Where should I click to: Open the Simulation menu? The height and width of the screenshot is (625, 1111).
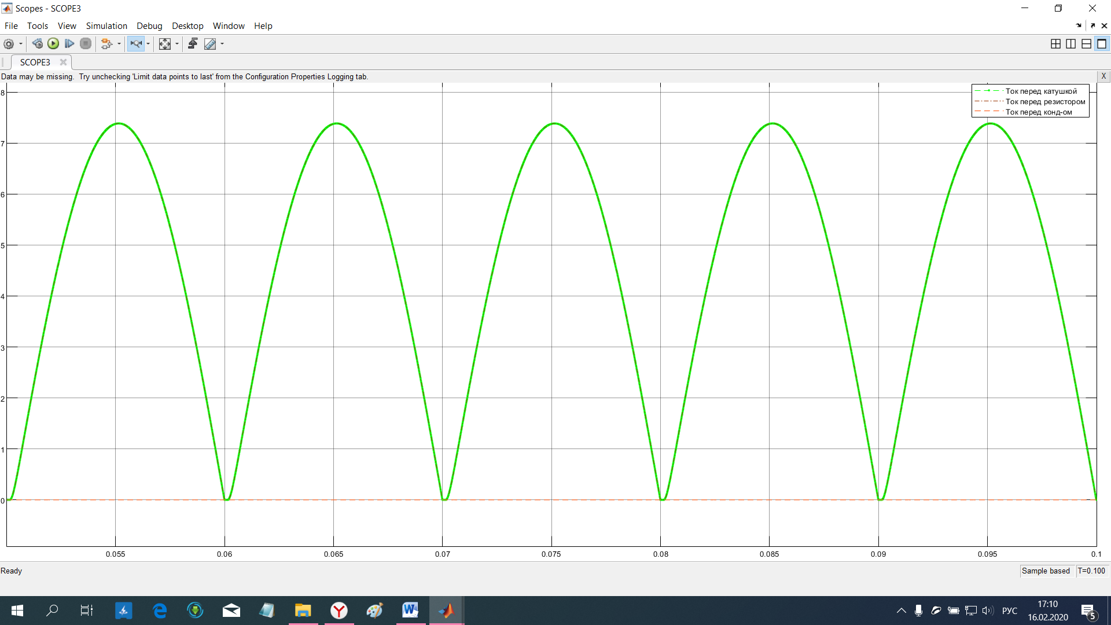(x=106, y=26)
